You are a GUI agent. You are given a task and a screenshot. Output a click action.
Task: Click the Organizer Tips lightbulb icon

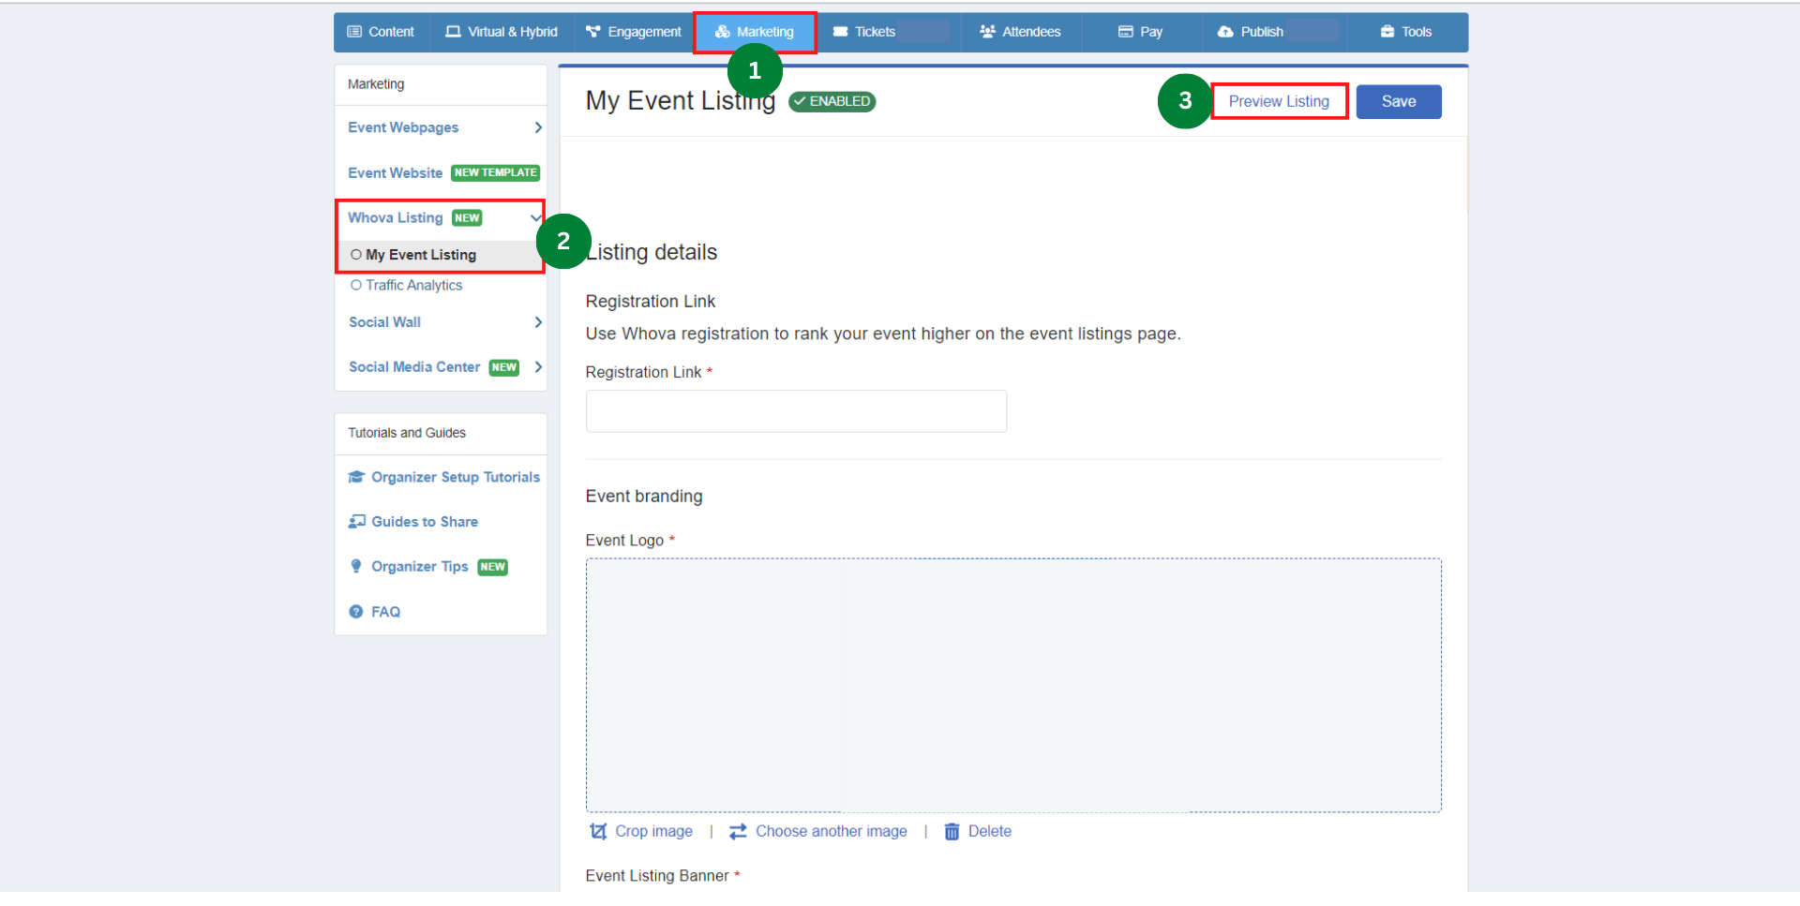click(x=356, y=567)
